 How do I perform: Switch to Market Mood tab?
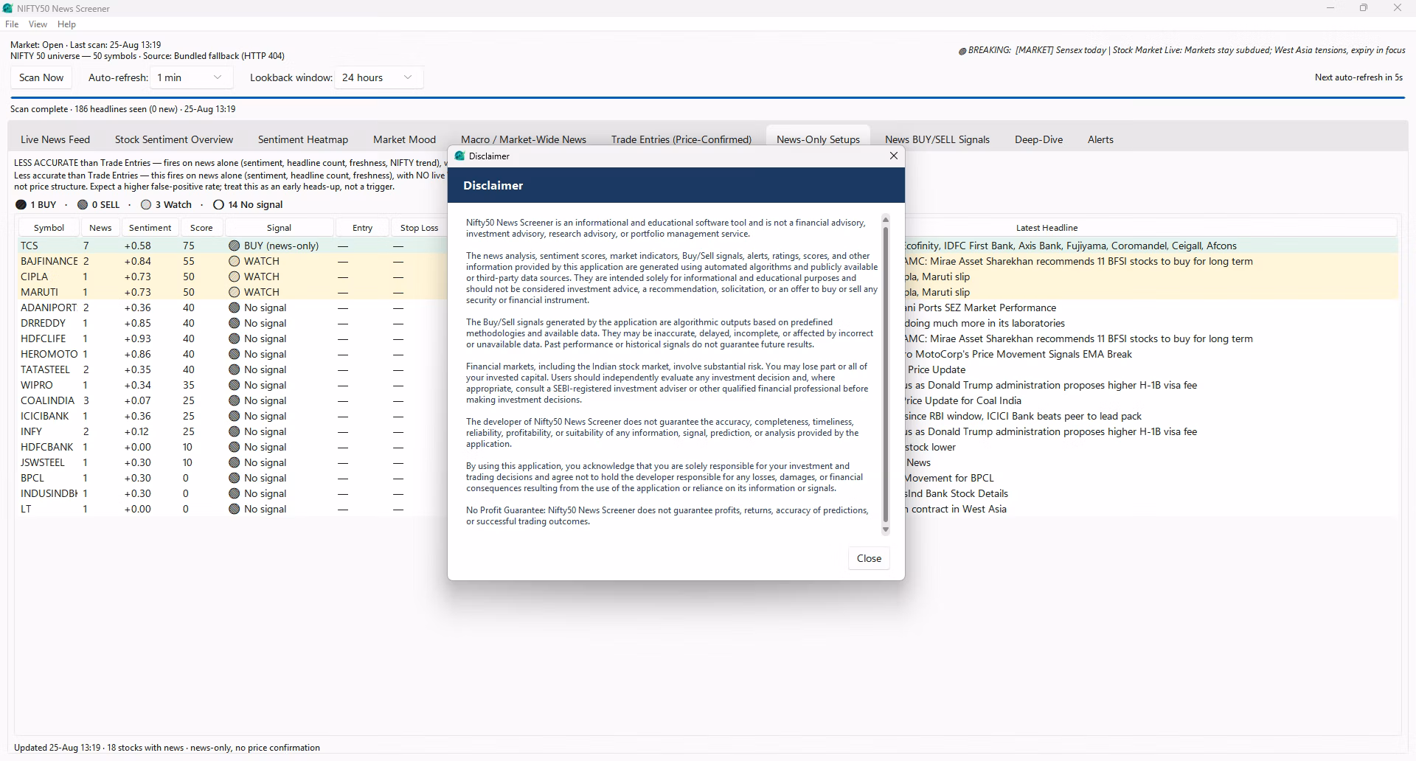click(404, 139)
